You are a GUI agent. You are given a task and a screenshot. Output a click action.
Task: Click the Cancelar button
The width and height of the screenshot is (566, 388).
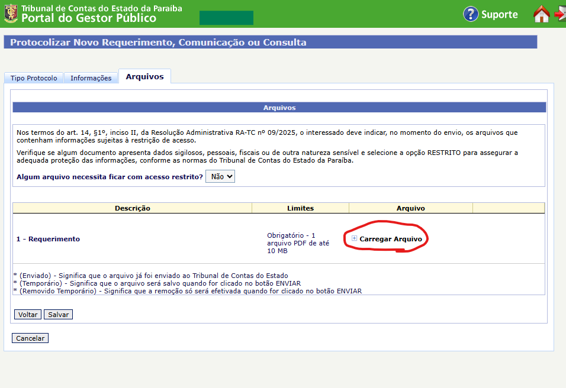click(x=30, y=338)
